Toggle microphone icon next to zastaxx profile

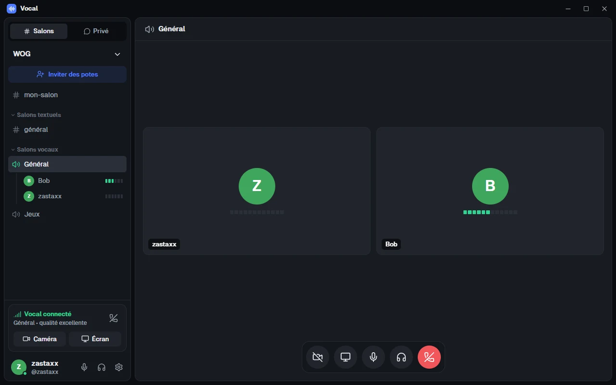(84, 367)
